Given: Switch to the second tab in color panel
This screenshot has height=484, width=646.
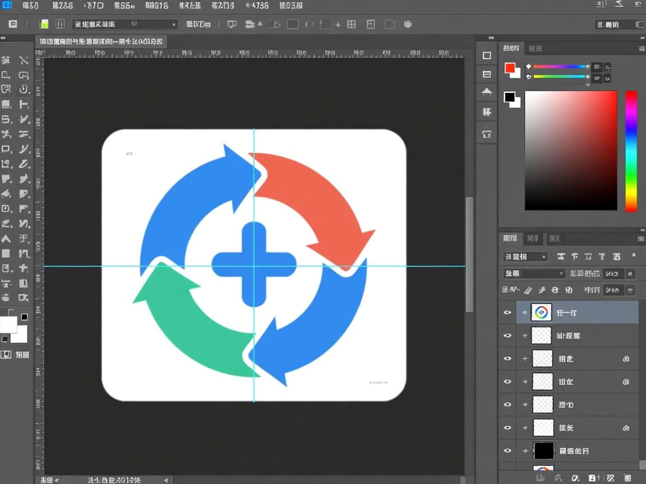Looking at the screenshot, I should click(x=536, y=48).
